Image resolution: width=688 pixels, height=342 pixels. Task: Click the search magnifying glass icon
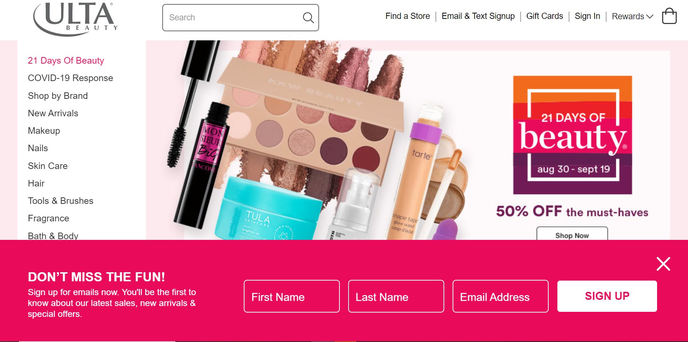click(308, 17)
